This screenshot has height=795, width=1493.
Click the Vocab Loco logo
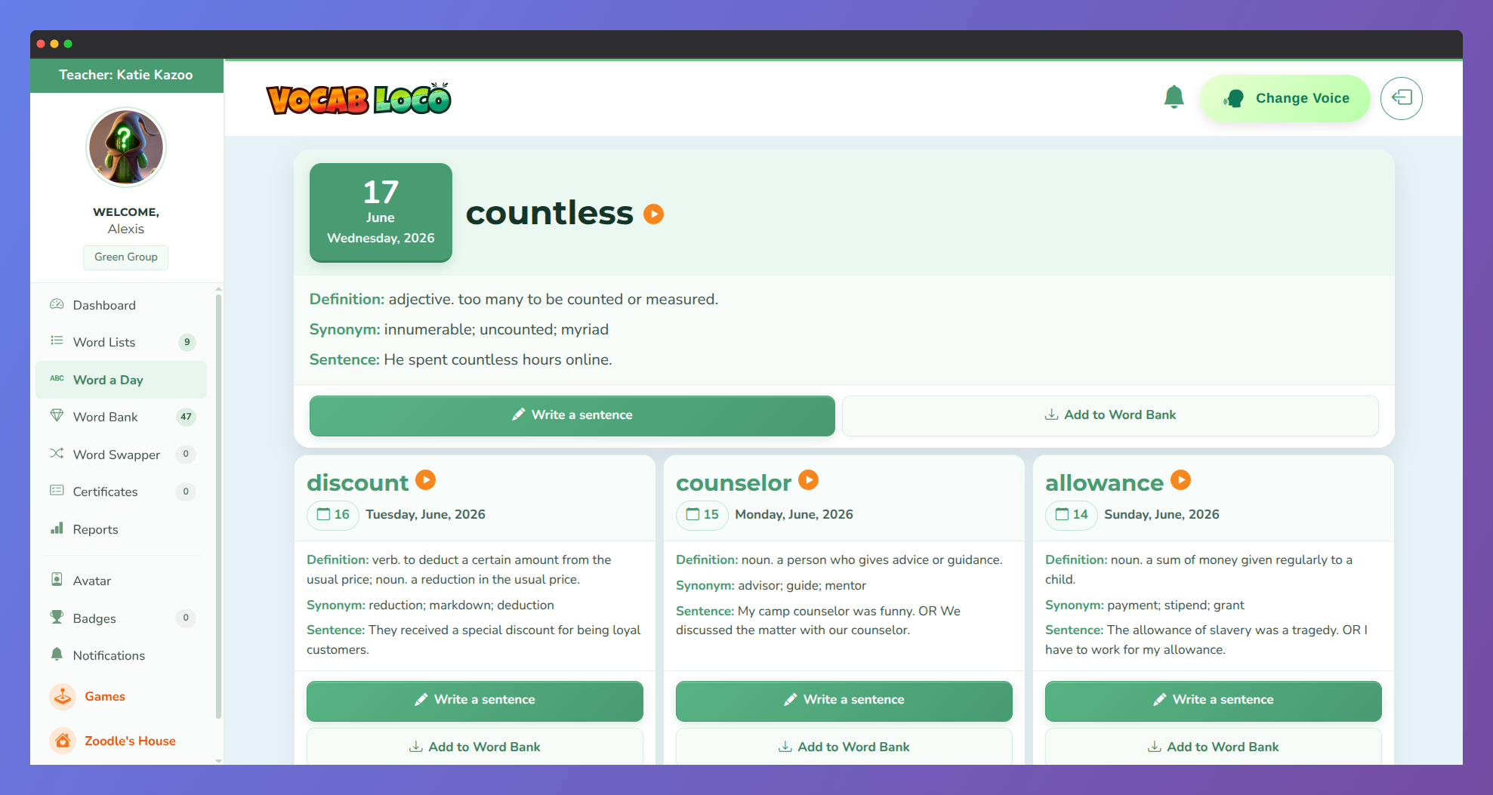359,99
